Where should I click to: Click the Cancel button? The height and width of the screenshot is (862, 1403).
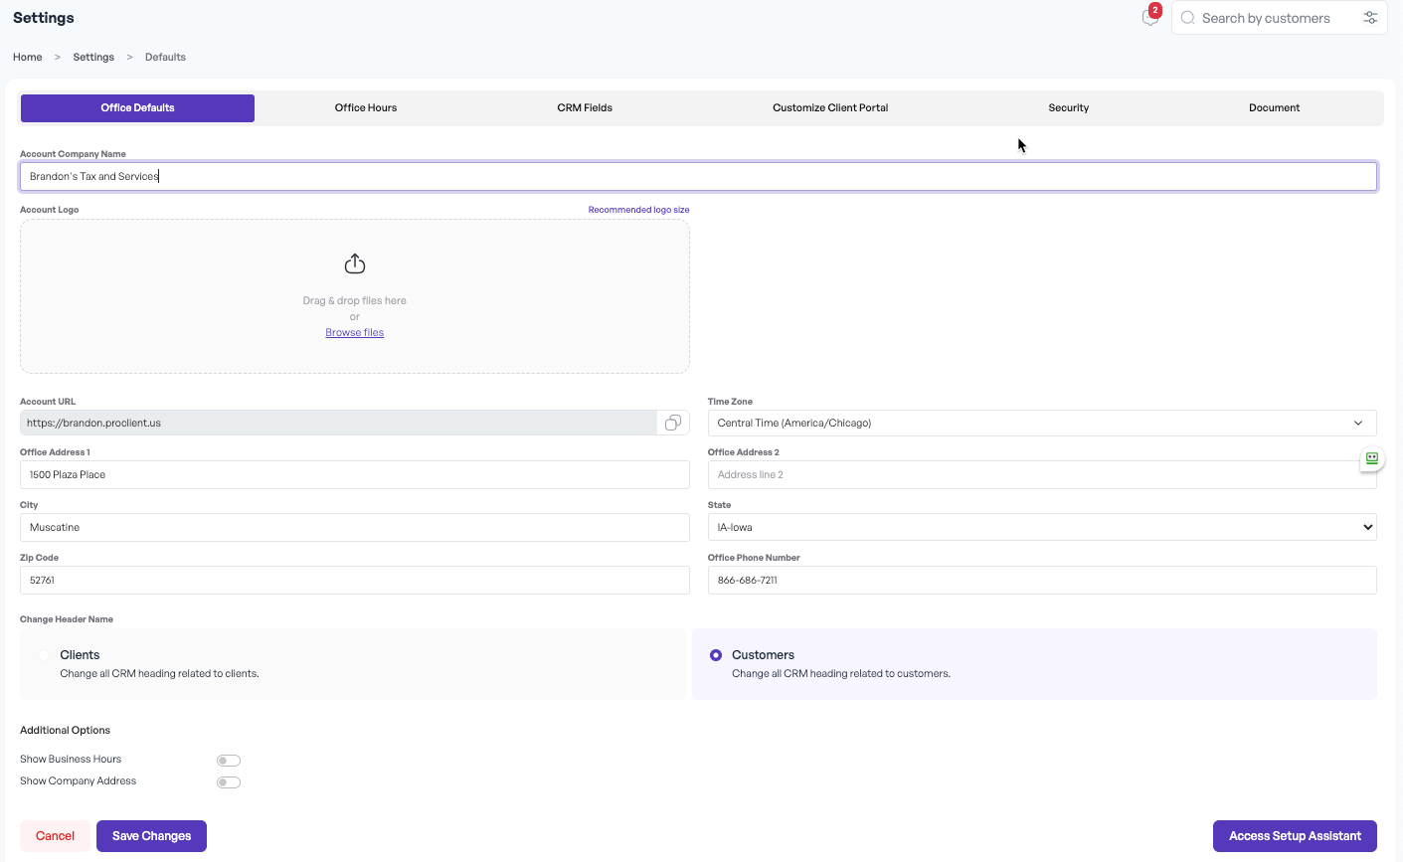55,836
